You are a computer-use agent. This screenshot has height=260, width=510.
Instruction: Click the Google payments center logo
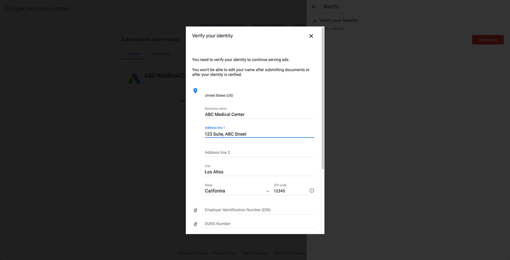(x=37, y=9)
